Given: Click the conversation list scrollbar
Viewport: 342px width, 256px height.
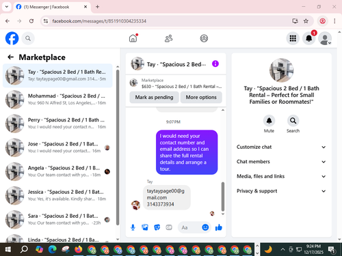Looking at the screenshot, I should pyautogui.click(x=118, y=147).
